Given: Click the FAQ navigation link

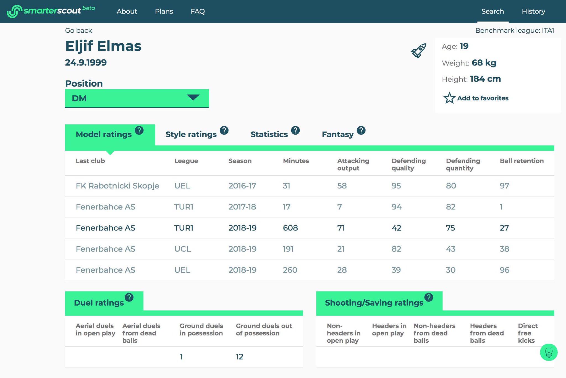Looking at the screenshot, I should (x=198, y=11).
